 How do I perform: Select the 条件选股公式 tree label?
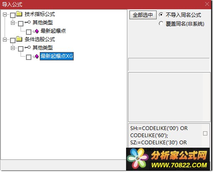pos(40,39)
